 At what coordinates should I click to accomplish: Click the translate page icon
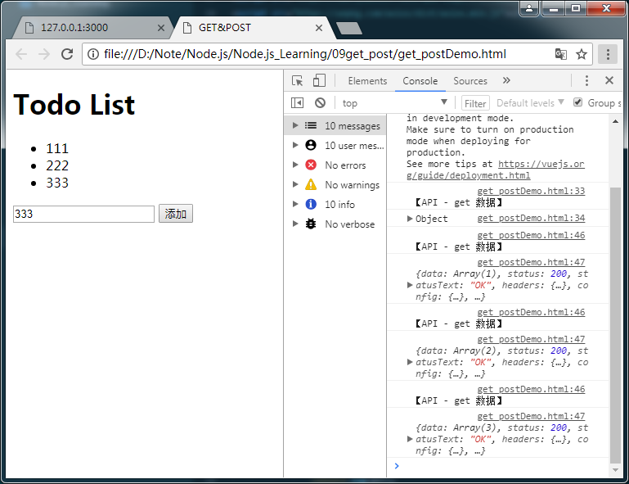tap(560, 54)
